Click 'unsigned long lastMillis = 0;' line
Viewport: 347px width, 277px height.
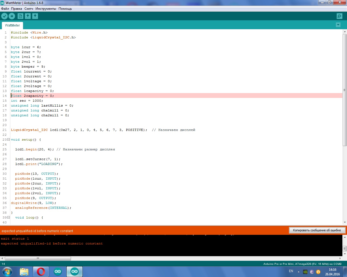tap(42, 105)
